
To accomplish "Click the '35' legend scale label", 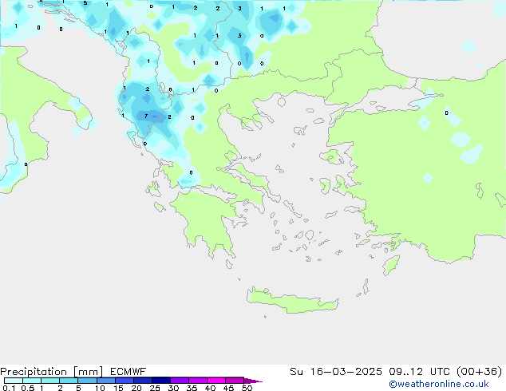I will point(192,388).
